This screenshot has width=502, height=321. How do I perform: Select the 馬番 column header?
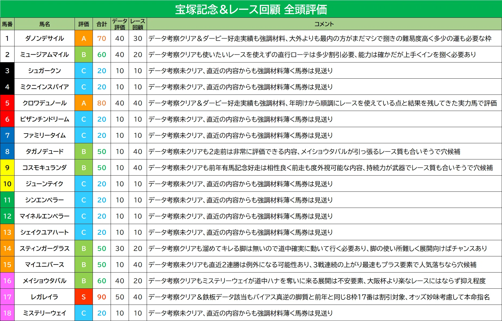pos(7,24)
